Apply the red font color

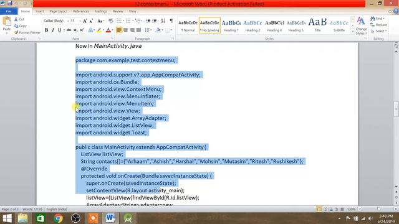108,30
